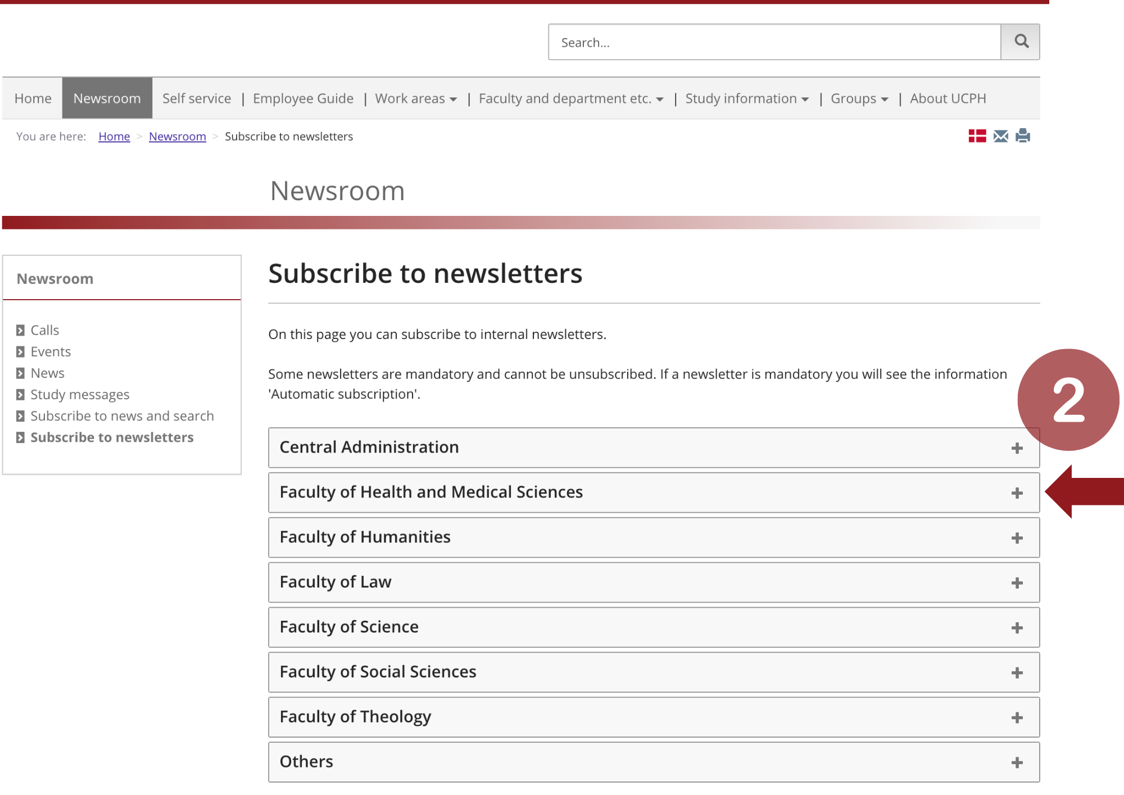Click into the Search input field
Viewport: 1124px width, 795px height.
click(774, 43)
